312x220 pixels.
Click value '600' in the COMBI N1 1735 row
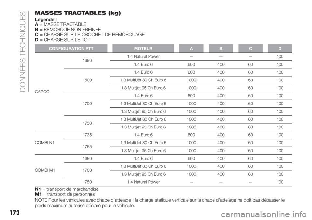pyautogui.click(x=191, y=135)
